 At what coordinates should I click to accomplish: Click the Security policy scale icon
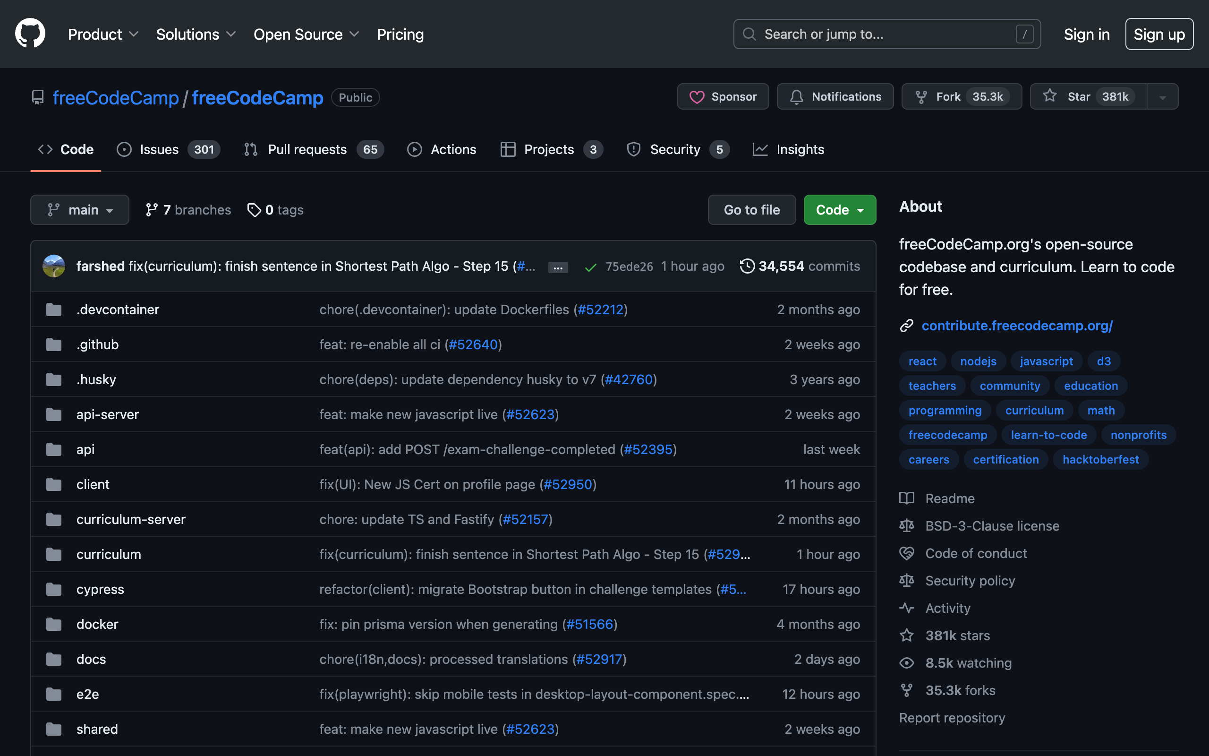pyautogui.click(x=907, y=581)
